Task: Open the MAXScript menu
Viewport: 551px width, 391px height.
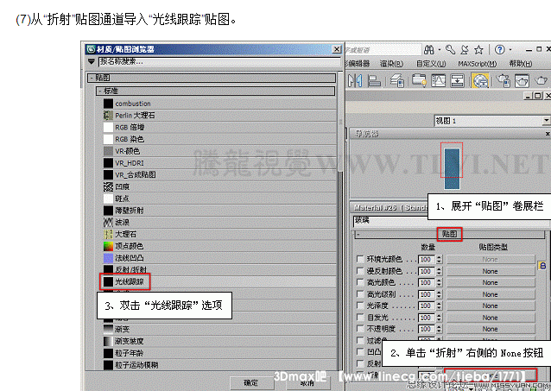Action: (x=476, y=64)
